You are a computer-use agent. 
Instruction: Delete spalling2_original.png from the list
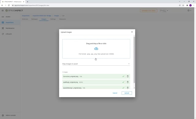128,82
